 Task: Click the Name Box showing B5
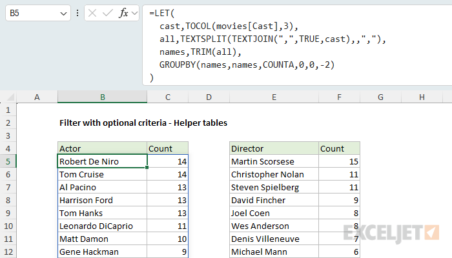[x=37, y=13]
